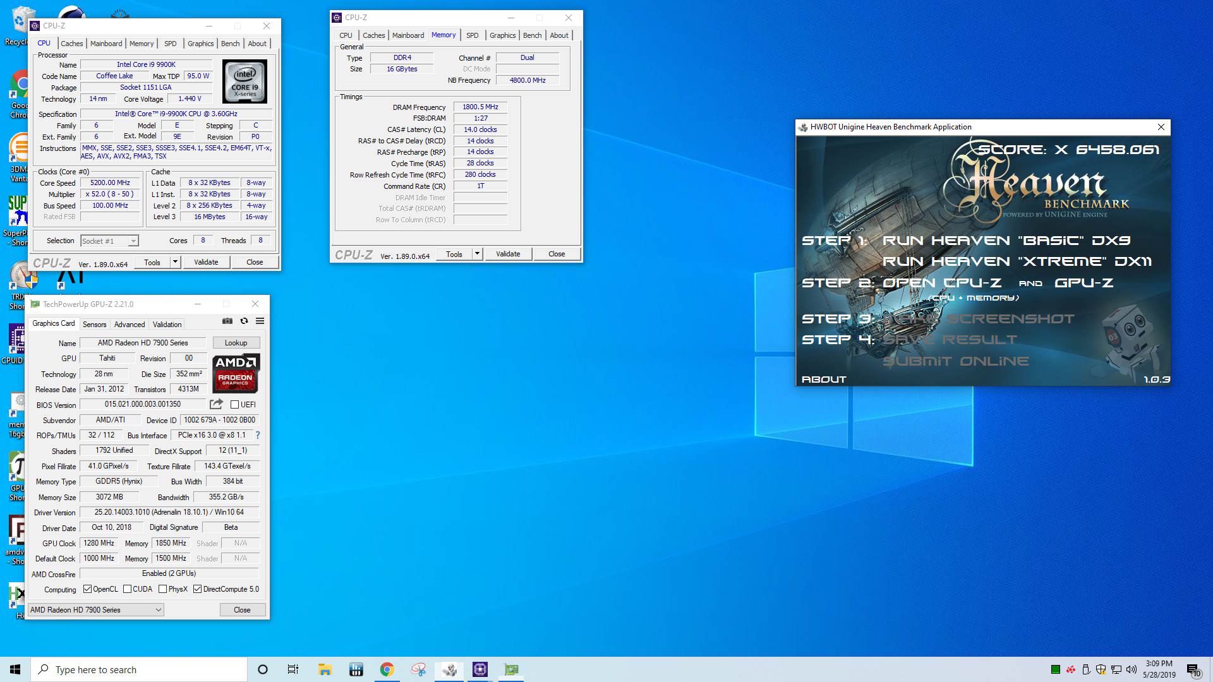Image resolution: width=1213 pixels, height=682 pixels.
Task: Click the network tray icon
Action: coord(1116,669)
